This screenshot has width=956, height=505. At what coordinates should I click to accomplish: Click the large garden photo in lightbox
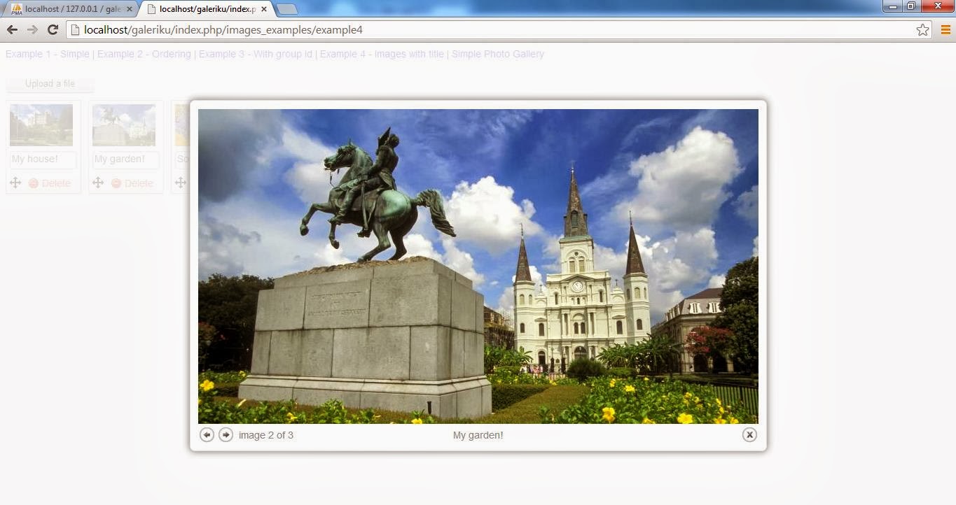[x=478, y=266]
